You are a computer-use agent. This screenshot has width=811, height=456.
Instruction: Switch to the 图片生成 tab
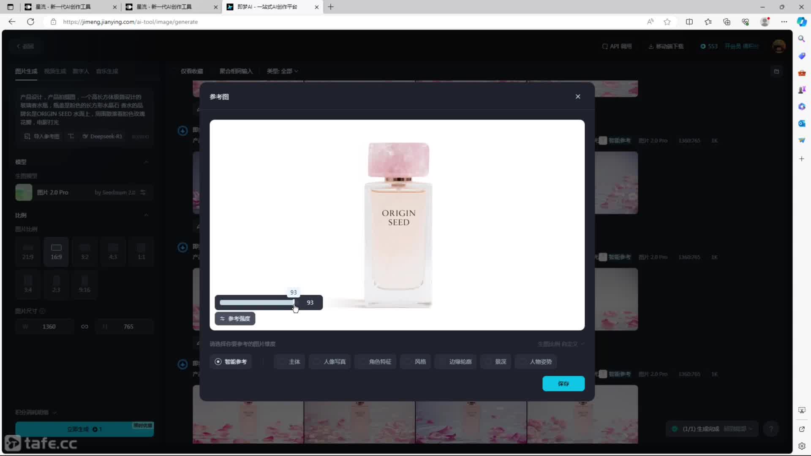26,71
